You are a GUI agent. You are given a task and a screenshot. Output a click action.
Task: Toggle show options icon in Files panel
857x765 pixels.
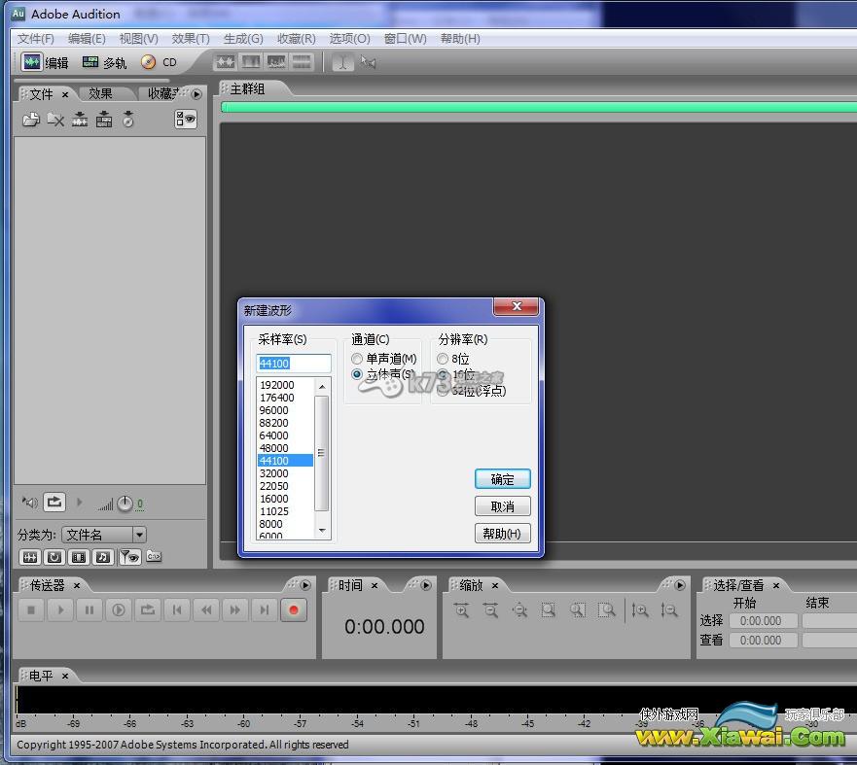[x=186, y=119]
